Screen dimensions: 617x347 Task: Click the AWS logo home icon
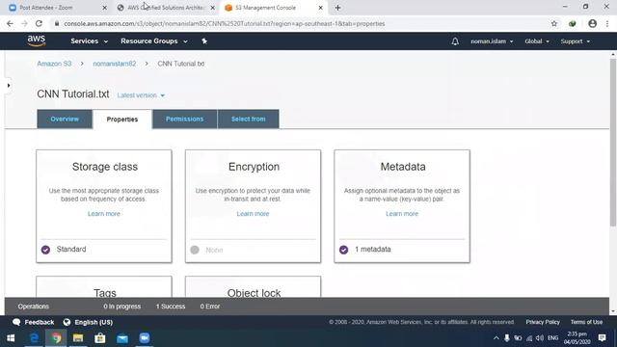click(37, 40)
